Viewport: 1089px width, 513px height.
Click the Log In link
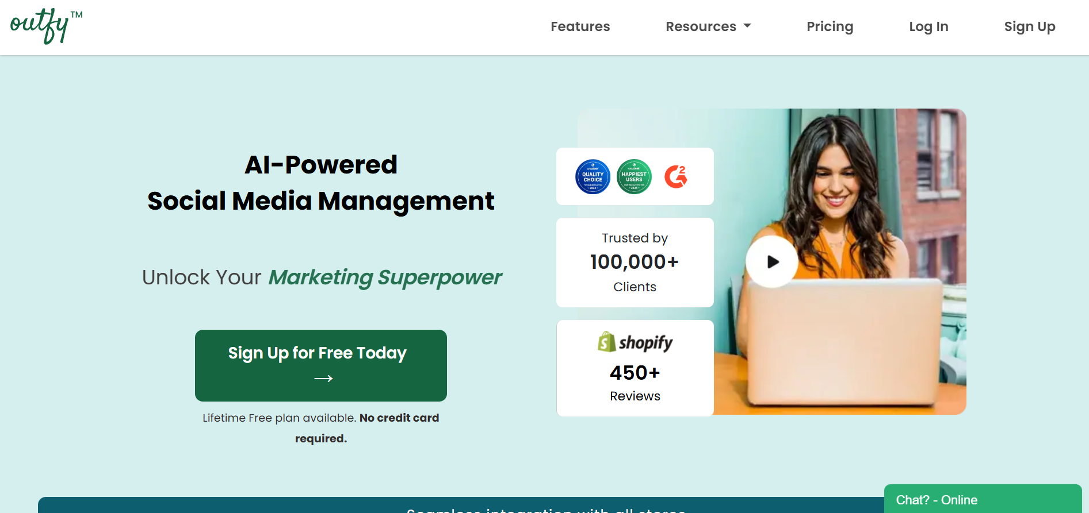(x=928, y=26)
